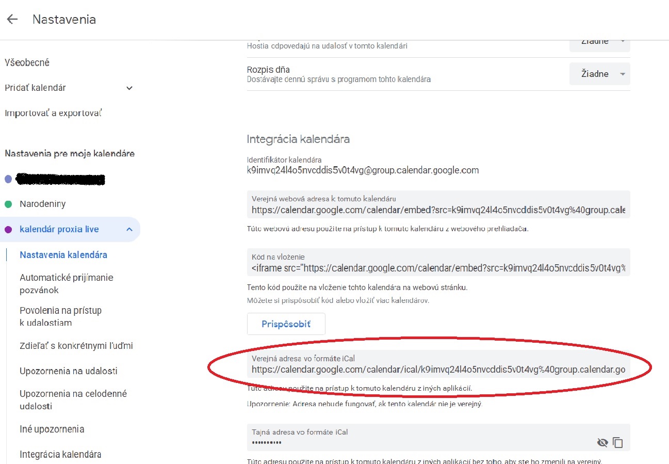Click the purple dot beside kalendár proxia live
669x464 pixels.
8,230
